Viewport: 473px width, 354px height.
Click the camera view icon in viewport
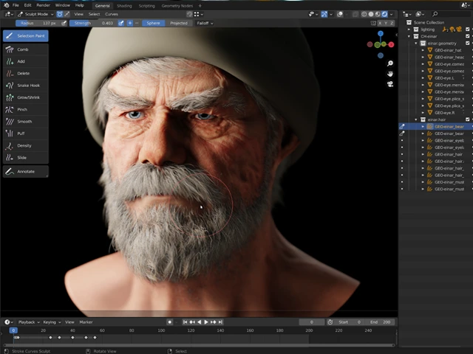(x=389, y=84)
